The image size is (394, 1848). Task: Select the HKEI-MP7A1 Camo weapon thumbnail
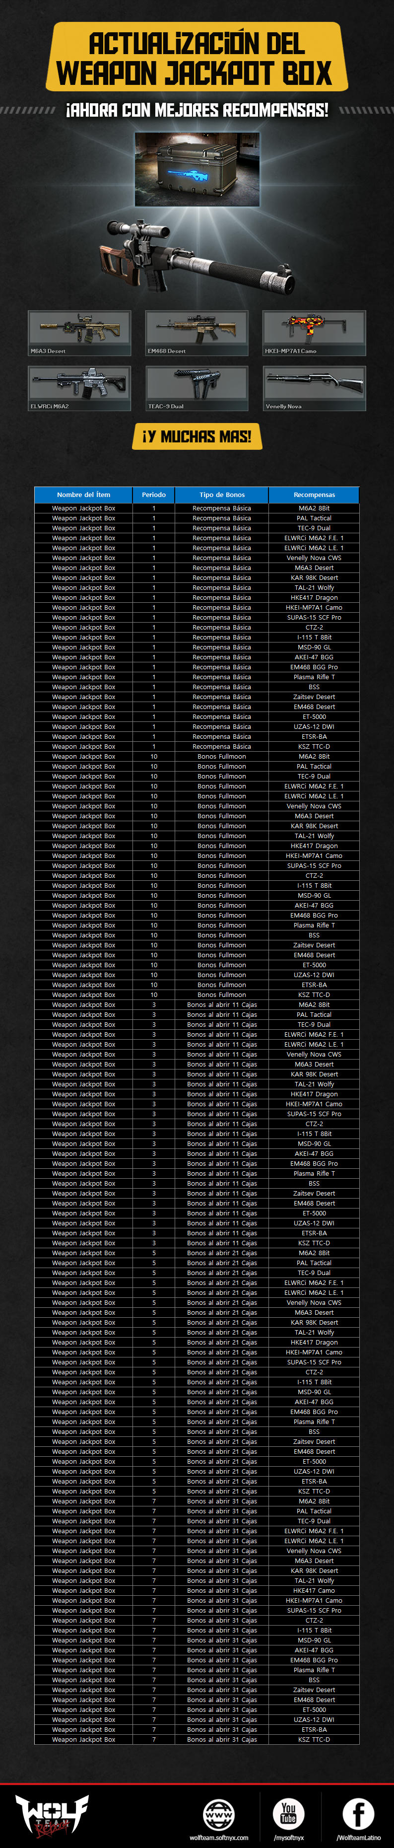tap(315, 333)
